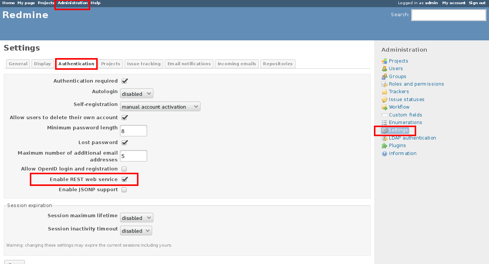Open the Enumerations link
The height and width of the screenshot is (264, 489).
click(x=406, y=123)
